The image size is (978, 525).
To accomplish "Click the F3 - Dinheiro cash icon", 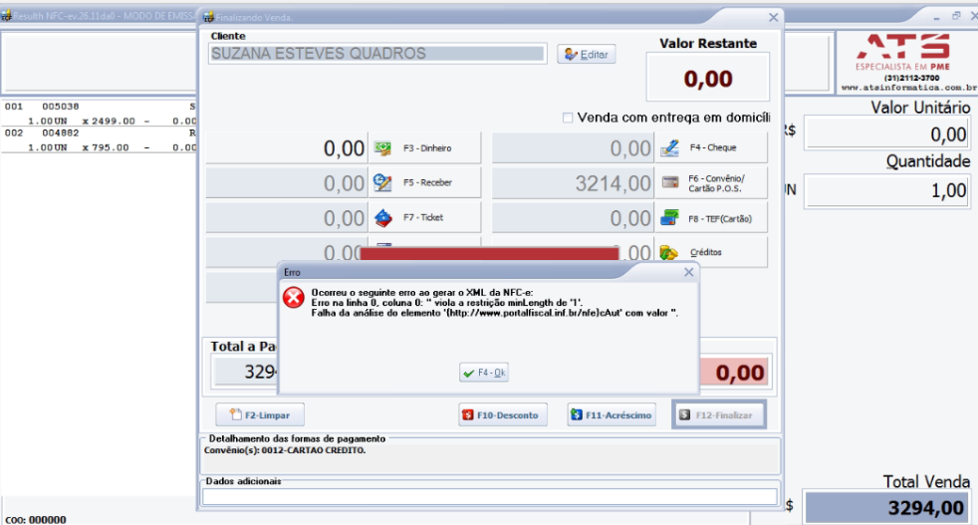I will pyautogui.click(x=382, y=148).
